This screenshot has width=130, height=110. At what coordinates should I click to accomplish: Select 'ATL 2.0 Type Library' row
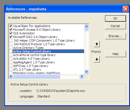(27, 70)
